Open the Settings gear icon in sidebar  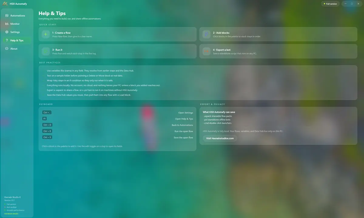[x=7, y=32]
